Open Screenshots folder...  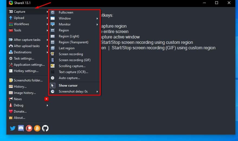(28, 80)
